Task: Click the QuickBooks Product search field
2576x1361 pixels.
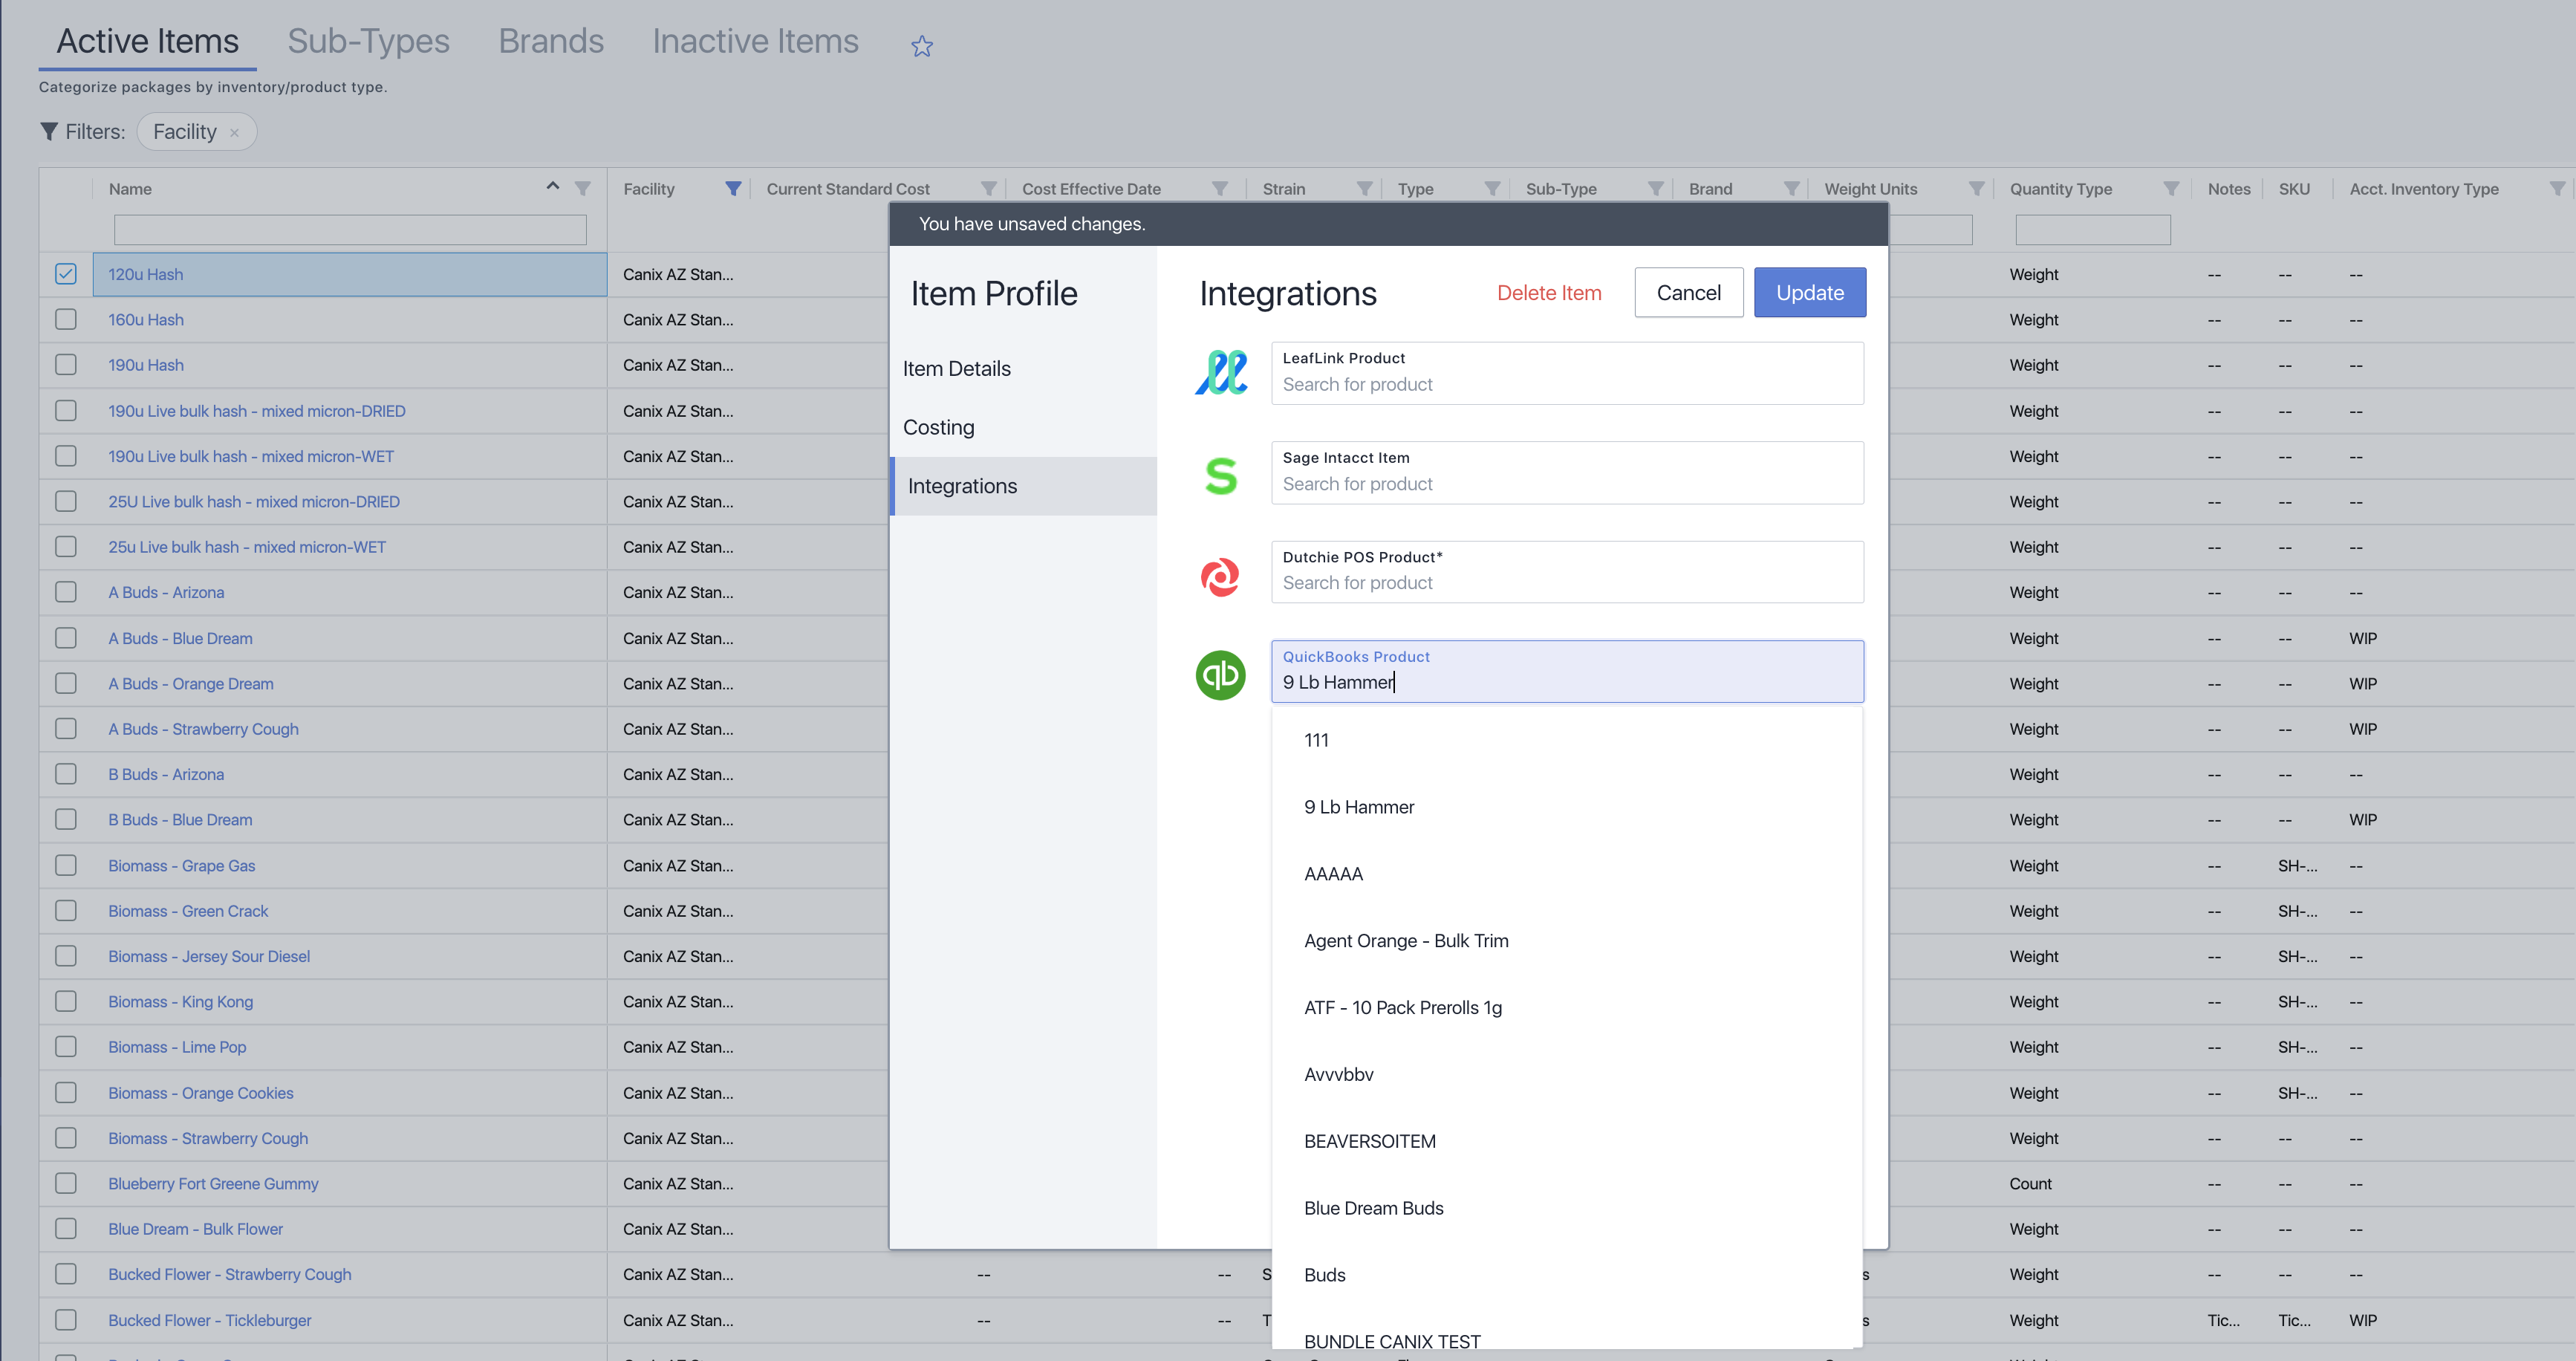Action: (x=1567, y=671)
